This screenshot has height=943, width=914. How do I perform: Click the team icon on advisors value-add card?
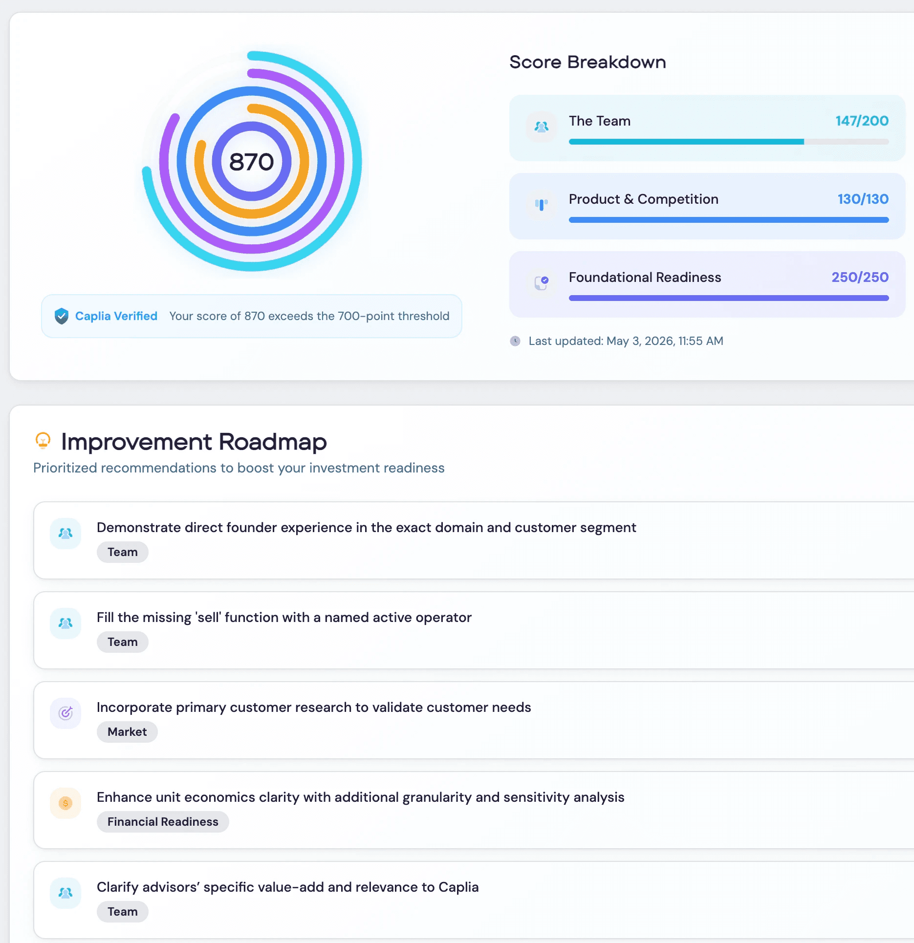tap(65, 893)
